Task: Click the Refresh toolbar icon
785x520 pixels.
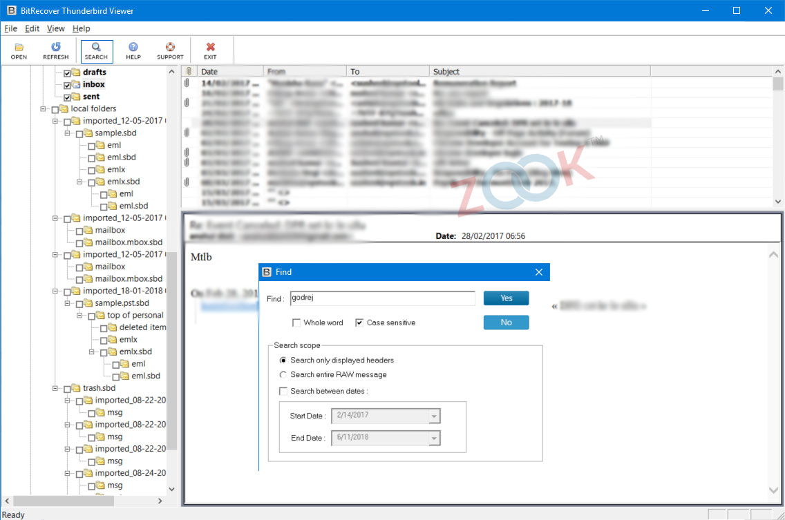Action: pyautogui.click(x=55, y=46)
